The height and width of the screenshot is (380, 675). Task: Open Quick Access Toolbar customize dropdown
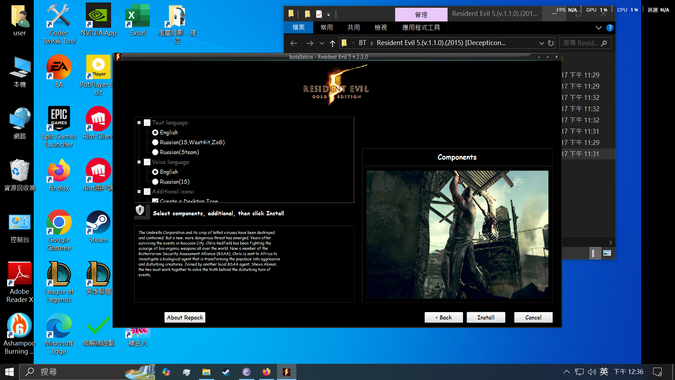(x=328, y=14)
